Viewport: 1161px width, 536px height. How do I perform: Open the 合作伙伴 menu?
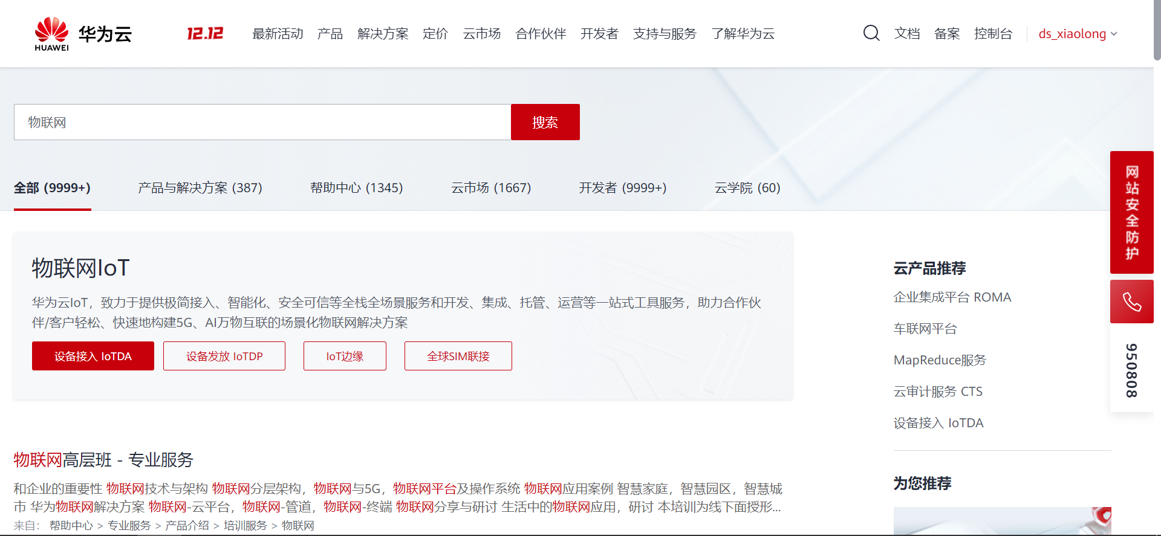point(541,34)
